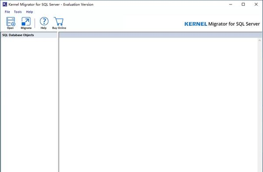Open the File menu

coord(7,12)
